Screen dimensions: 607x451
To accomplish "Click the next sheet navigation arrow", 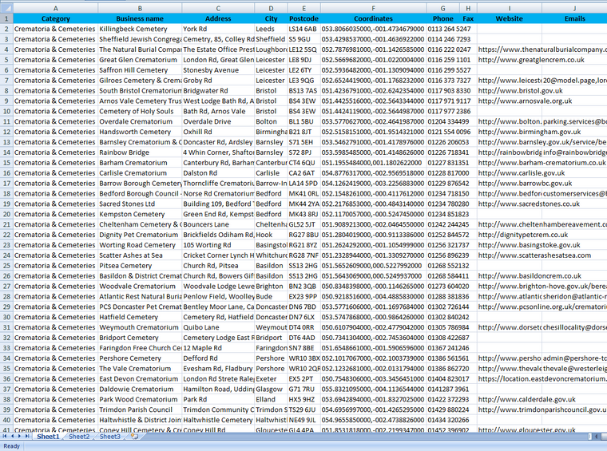I will coord(19,437).
